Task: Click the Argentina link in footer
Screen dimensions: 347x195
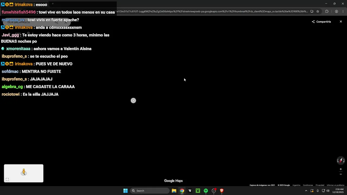Action: [296, 185]
